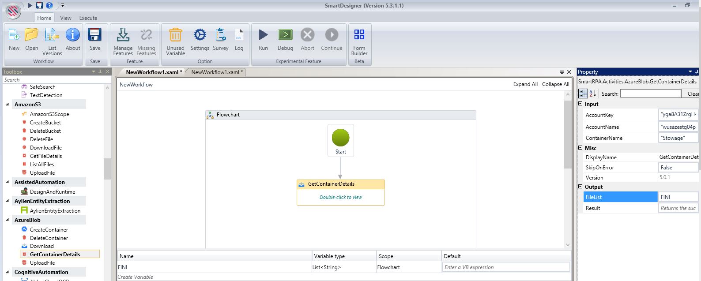Click the Unused Variable trash icon

[x=175, y=35]
